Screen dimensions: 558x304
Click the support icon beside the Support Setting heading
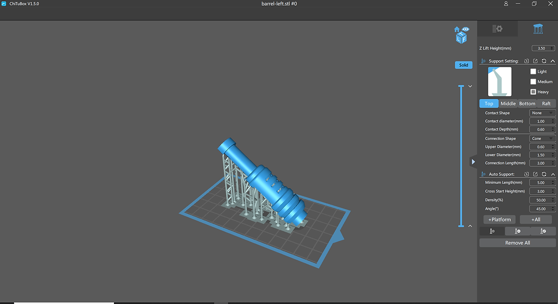coord(483,61)
